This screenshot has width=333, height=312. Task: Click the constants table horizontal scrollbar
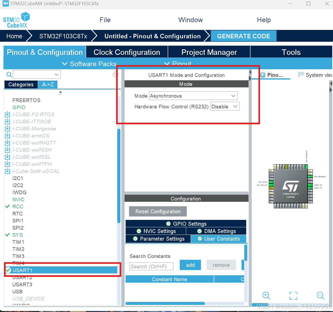pyautogui.click(x=165, y=303)
